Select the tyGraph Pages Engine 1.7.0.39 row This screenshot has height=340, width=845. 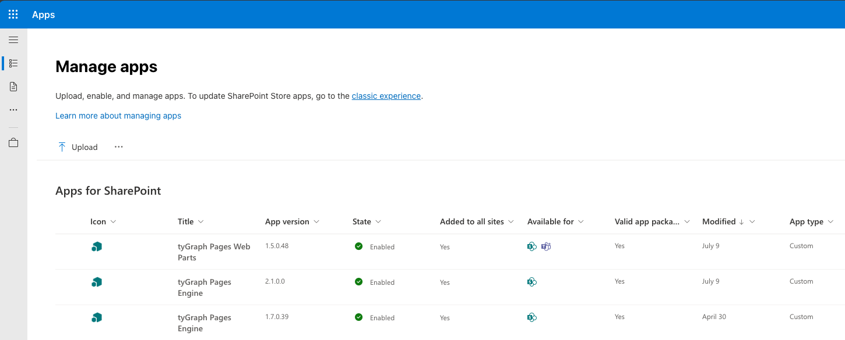click(x=205, y=323)
